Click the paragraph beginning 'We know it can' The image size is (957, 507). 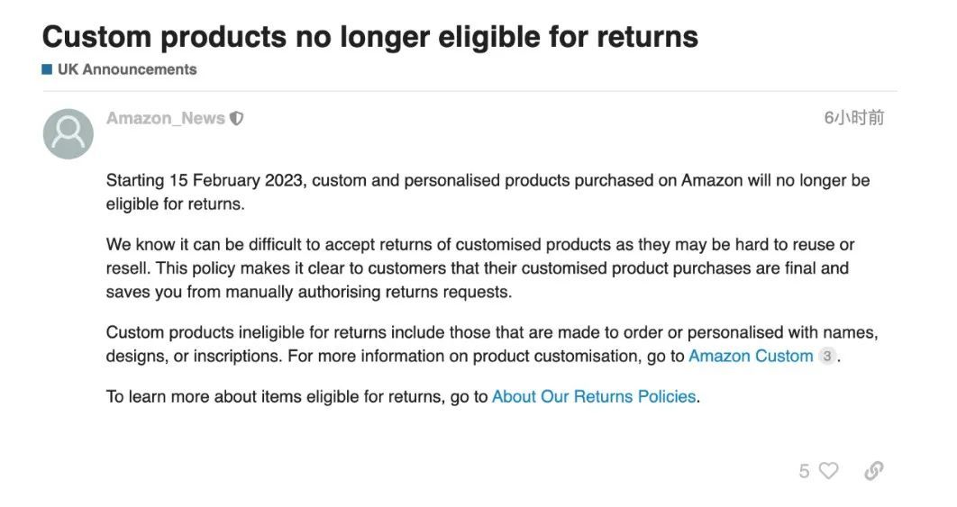(x=479, y=268)
